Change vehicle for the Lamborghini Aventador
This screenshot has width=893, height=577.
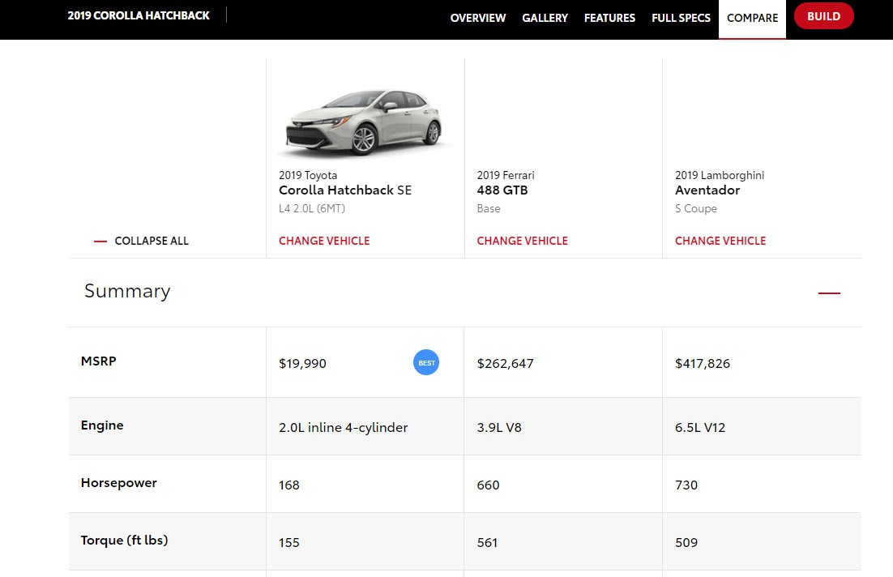[x=720, y=241]
